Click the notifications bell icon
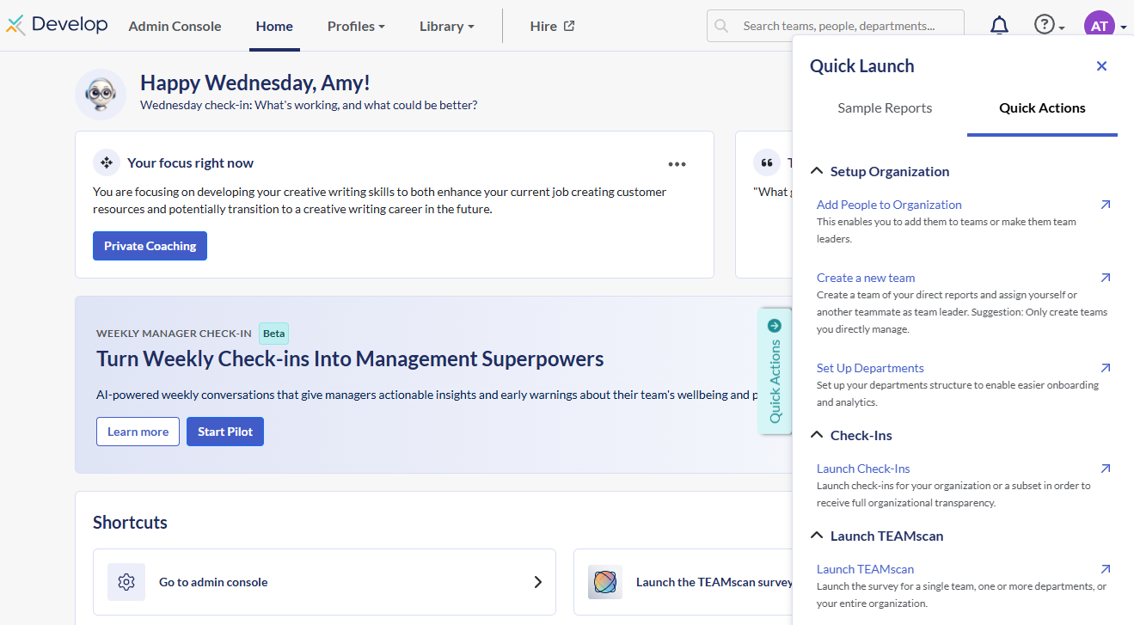Image resolution: width=1134 pixels, height=625 pixels. pos(999,26)
